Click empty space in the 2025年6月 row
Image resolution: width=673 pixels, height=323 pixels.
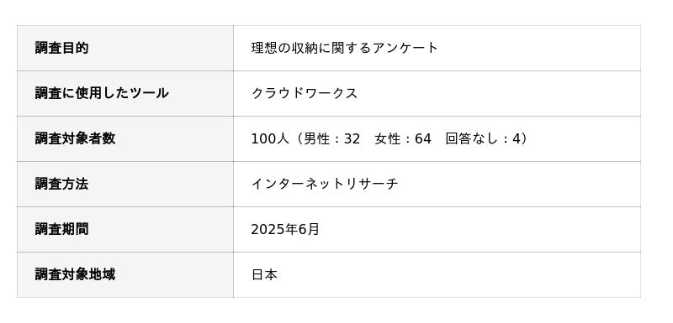[x=480, y=229]
